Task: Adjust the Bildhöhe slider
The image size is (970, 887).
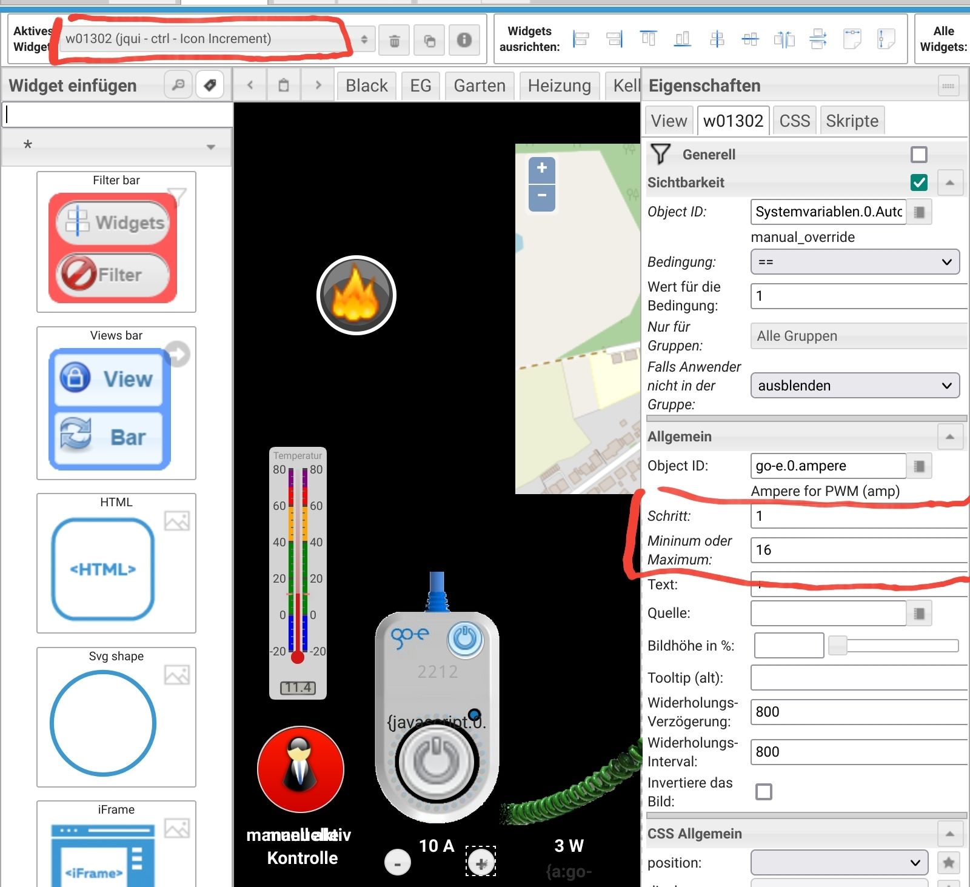Action: point(838,646)
